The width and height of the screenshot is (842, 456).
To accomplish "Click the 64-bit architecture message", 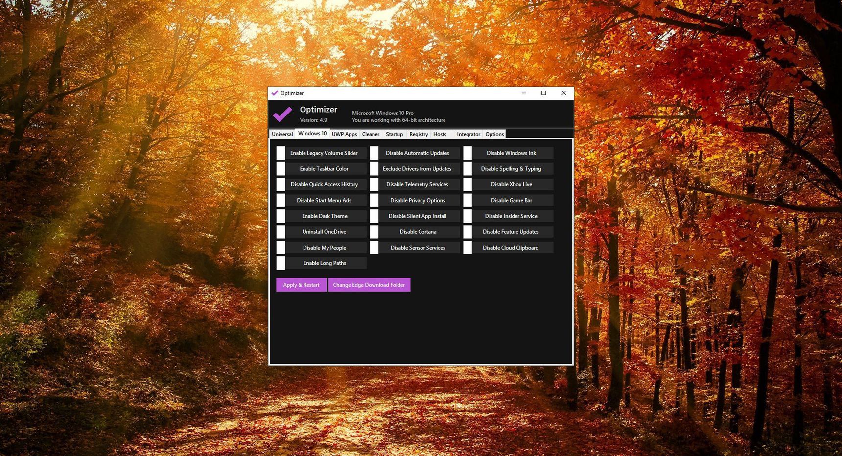I will coord(398,120).
